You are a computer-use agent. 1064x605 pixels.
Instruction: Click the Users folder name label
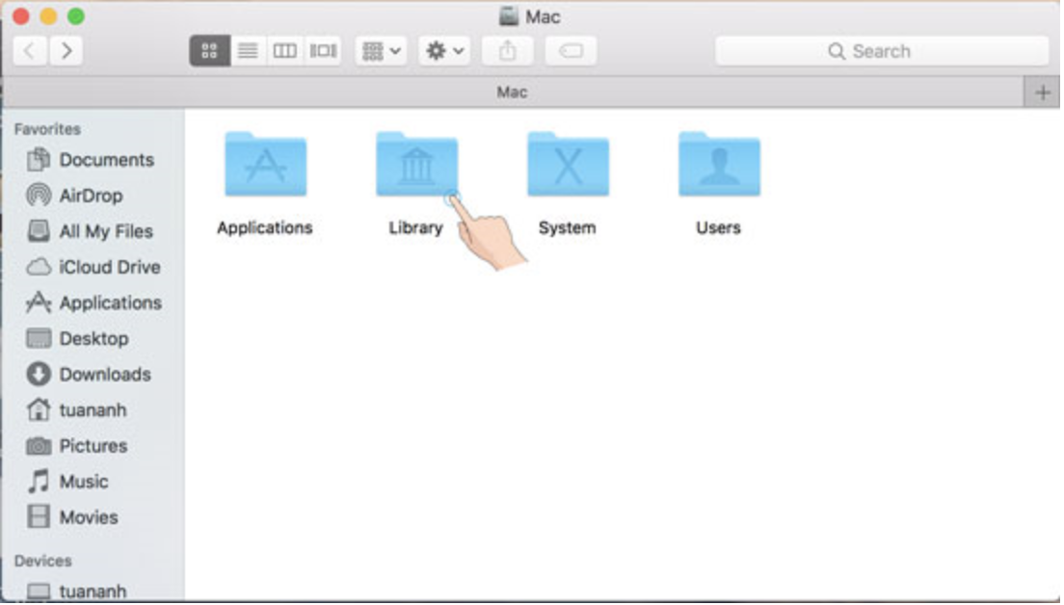tap(718, 228)
